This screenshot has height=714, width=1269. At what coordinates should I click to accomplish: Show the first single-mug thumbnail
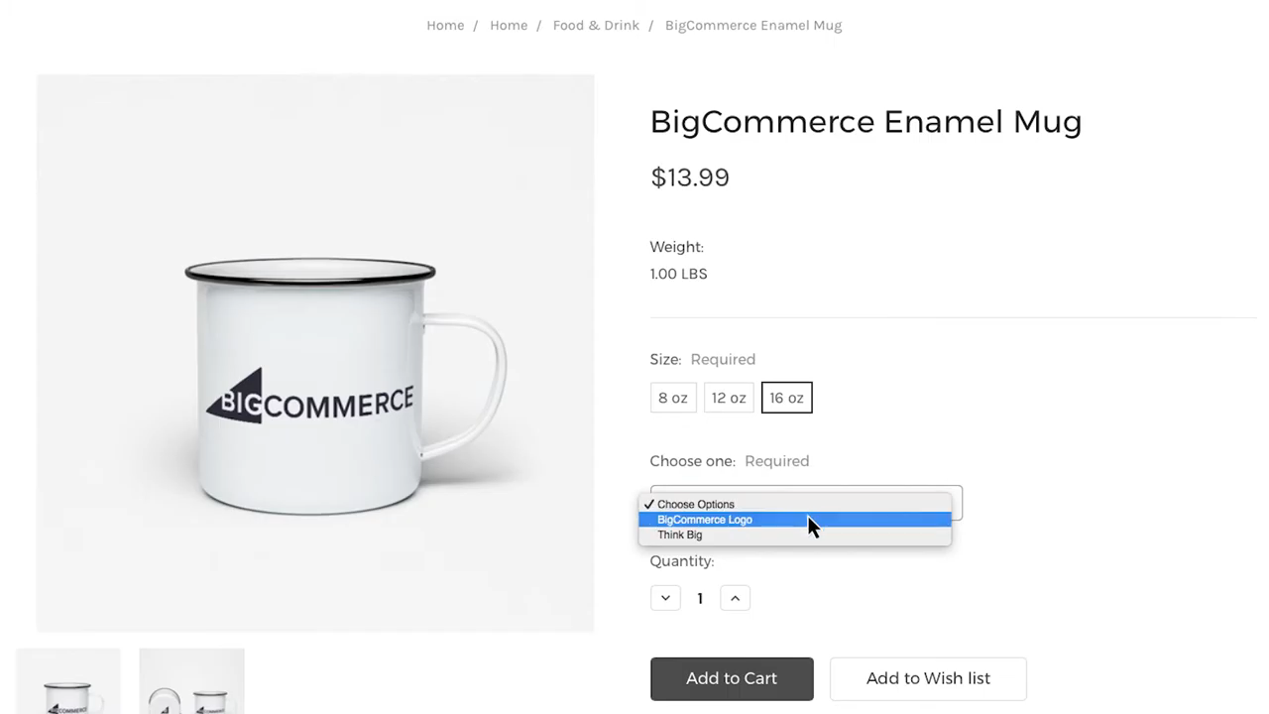[68, 684]
